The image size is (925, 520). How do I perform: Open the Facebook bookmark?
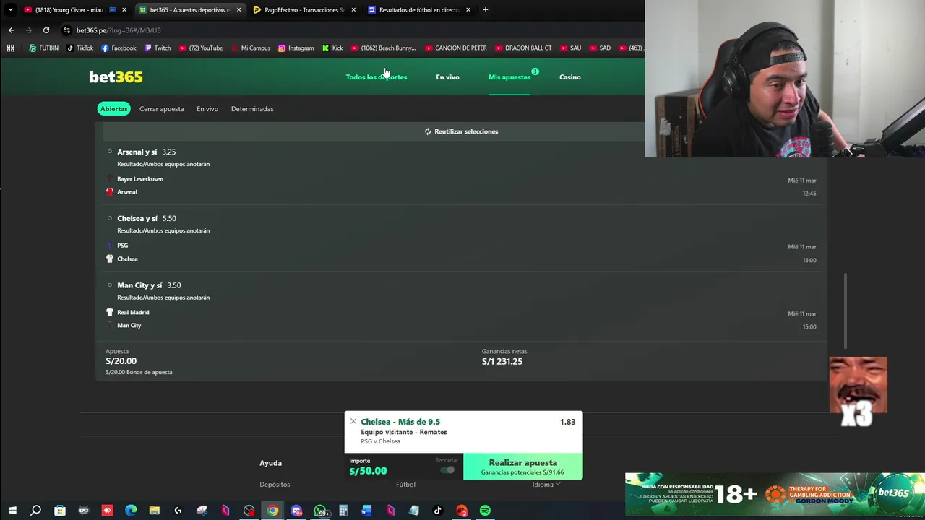point(119,48)
